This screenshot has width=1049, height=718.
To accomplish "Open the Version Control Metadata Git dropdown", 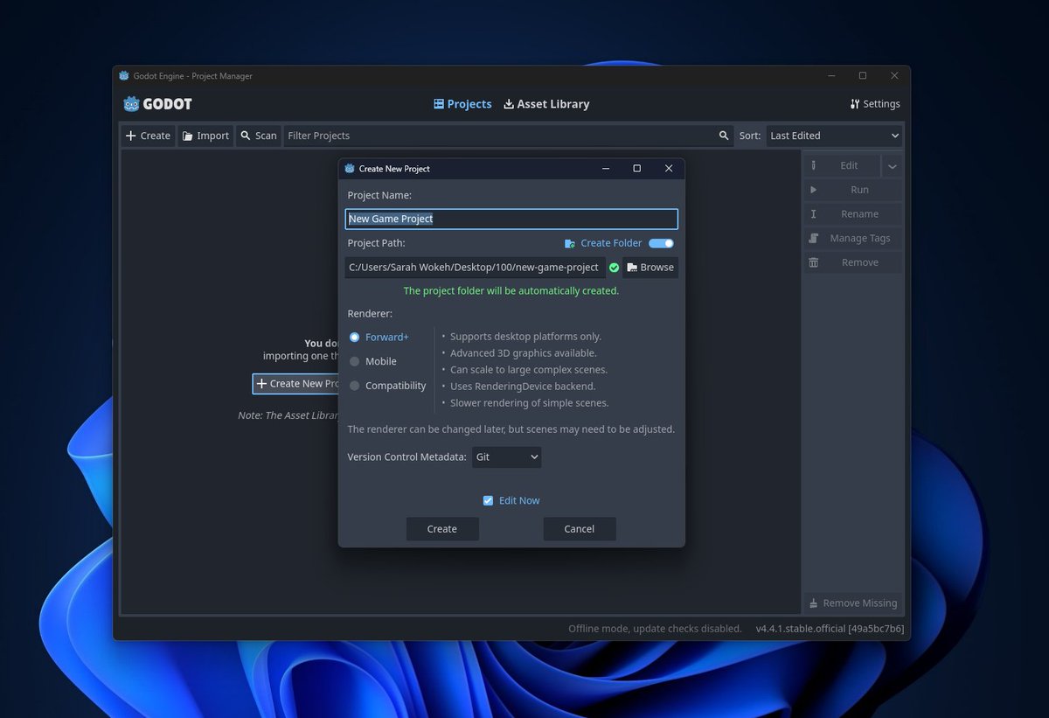I will click(507, 457).
